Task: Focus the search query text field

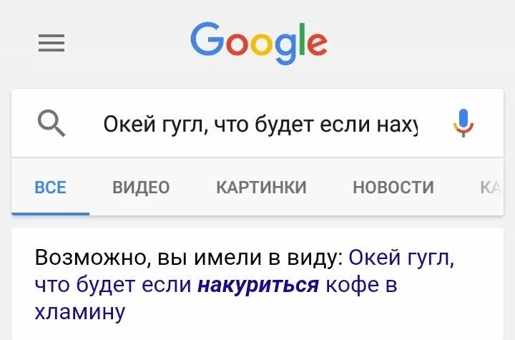Action: pos(260,125)
